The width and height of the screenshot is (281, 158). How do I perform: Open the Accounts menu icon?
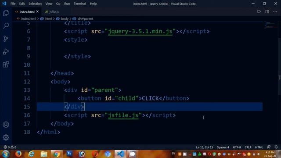6,125
